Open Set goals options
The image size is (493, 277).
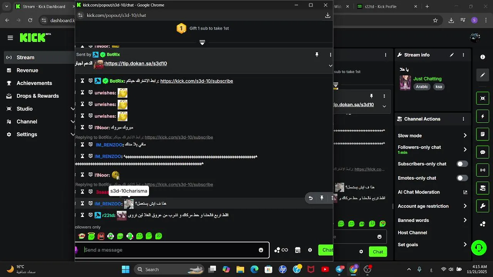pyautogui.click(x=432, y=245)
